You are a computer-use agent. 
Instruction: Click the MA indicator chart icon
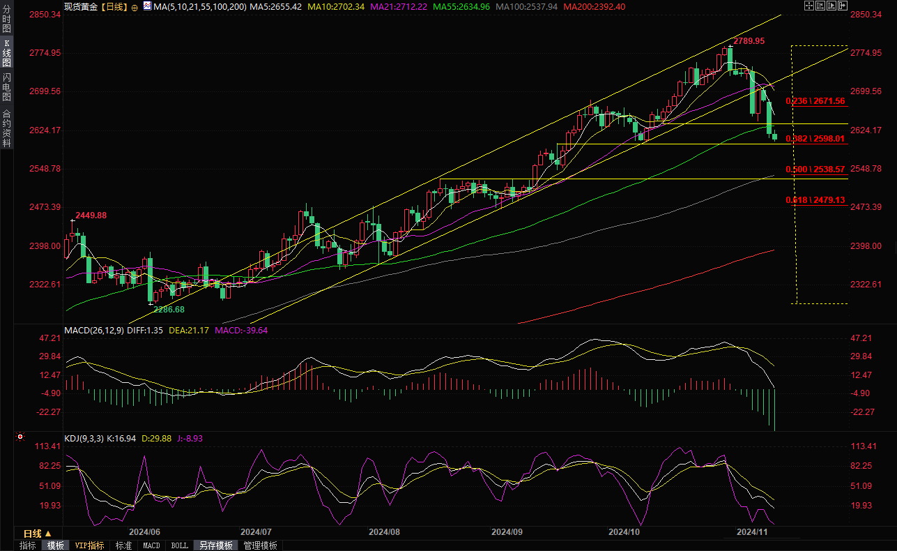tap(147, 6)
